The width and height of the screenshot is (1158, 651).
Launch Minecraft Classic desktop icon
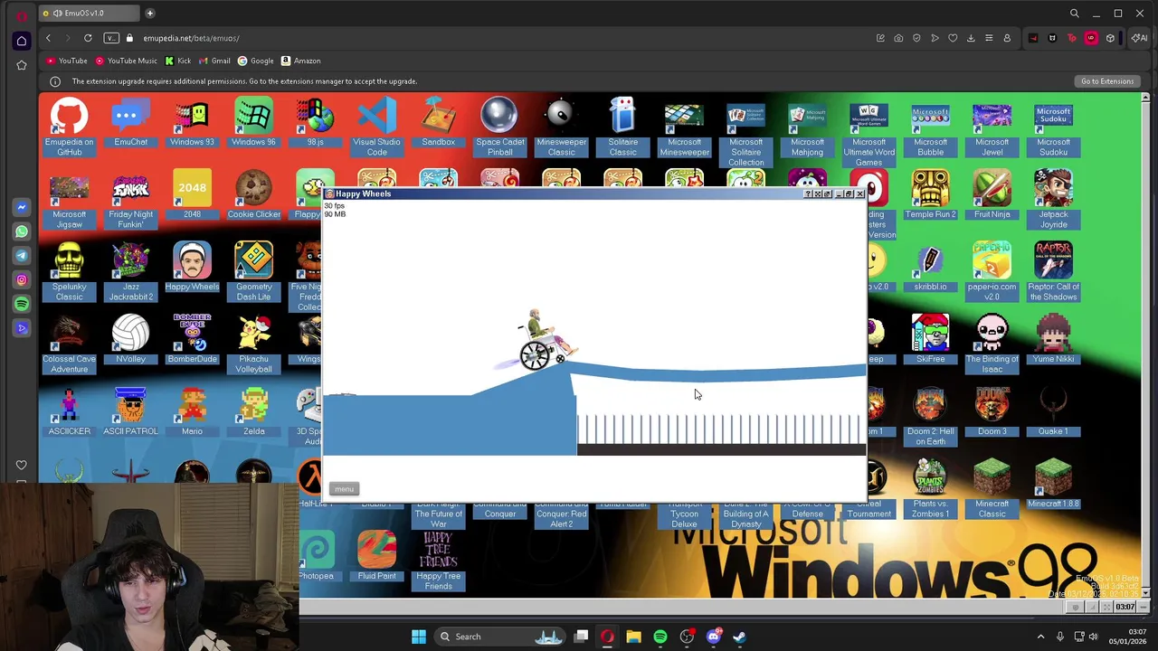992,488
